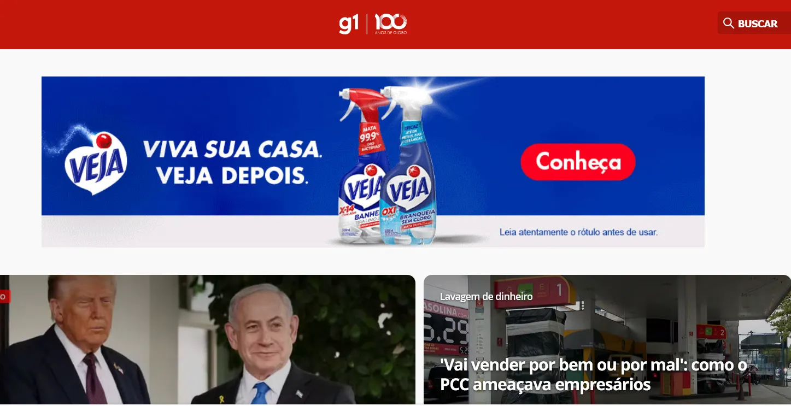This screenshot has width=791, height=406.
Task: Click the 100 Anos de Globo logo
Action: (x=391, y=24)
